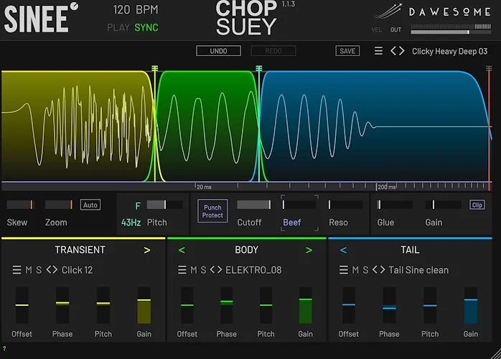Step through Transient samples with angle brackets
This screenshot has width=501, height=359.
click(52, 270)
